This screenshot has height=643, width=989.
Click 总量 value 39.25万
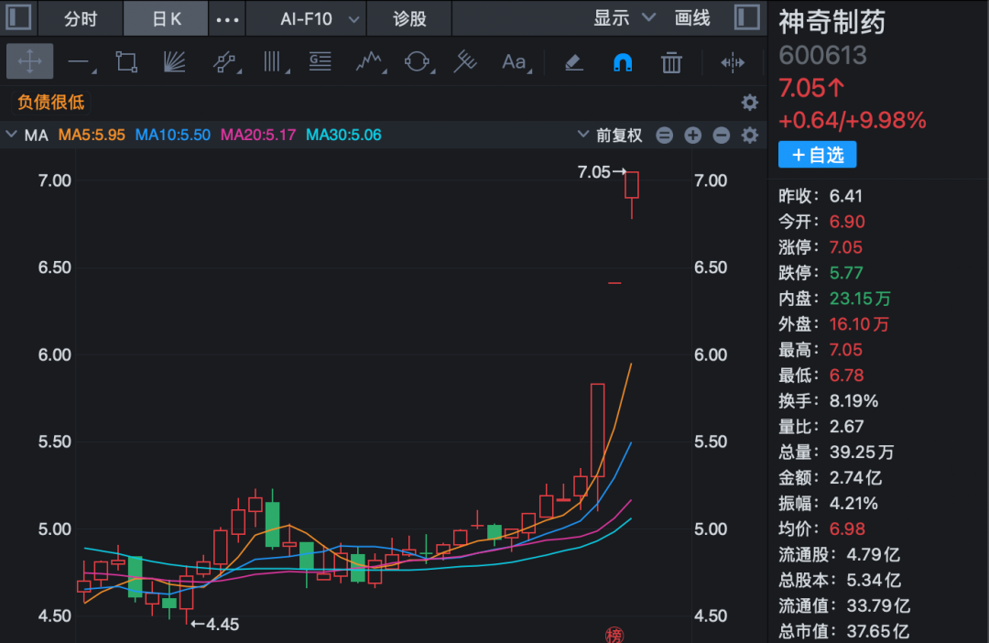pyautogui.click(x=861, y=452)
